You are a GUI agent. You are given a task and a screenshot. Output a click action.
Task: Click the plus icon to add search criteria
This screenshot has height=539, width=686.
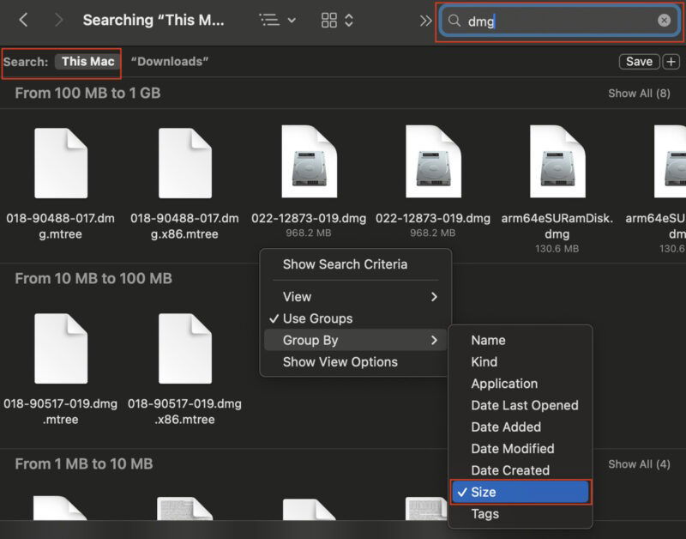672,61
